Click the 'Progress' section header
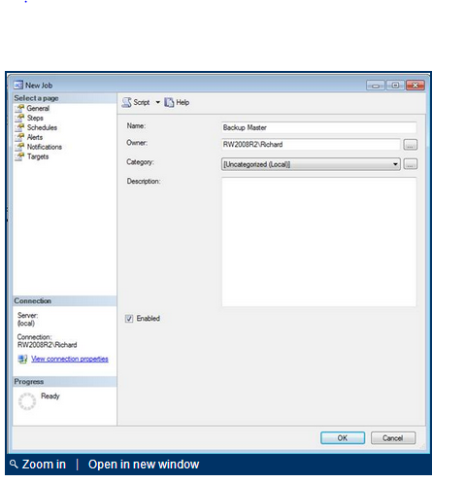 coord(29,382)
